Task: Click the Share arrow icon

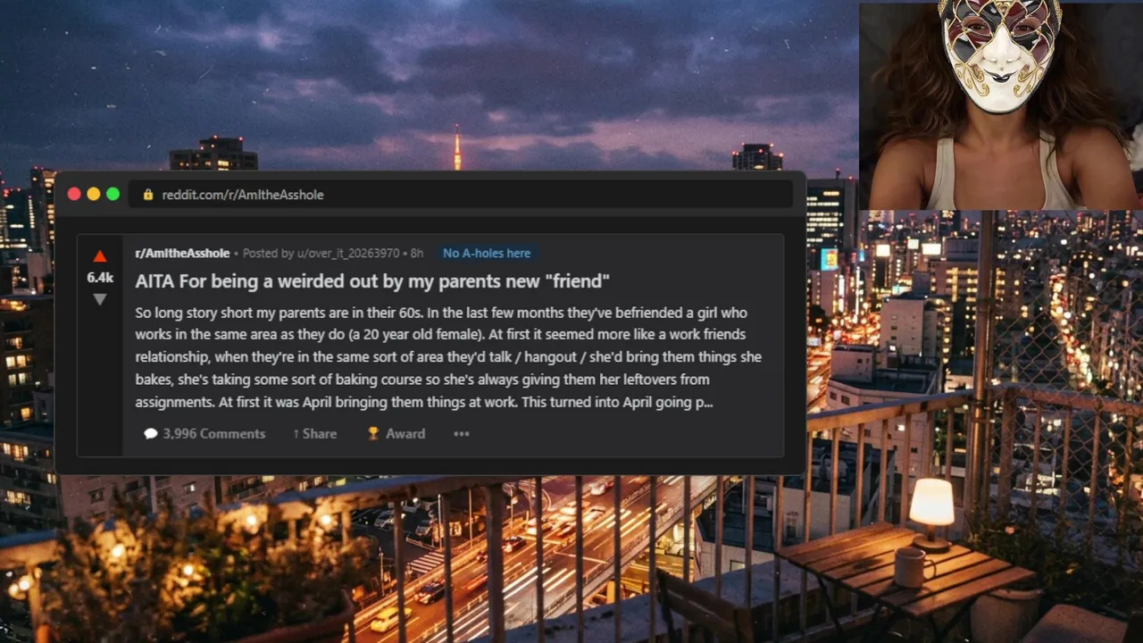Action: (296, 433)
